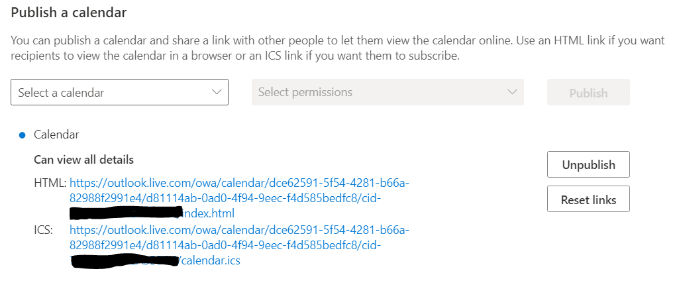Reset the published calendar links
Image resolution: width=675 pixels, height=281 pixels.
(588, 199)
